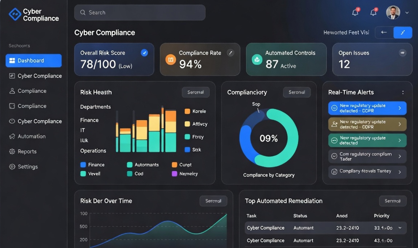Click the Automation sidebar icon

pos(12,136)
